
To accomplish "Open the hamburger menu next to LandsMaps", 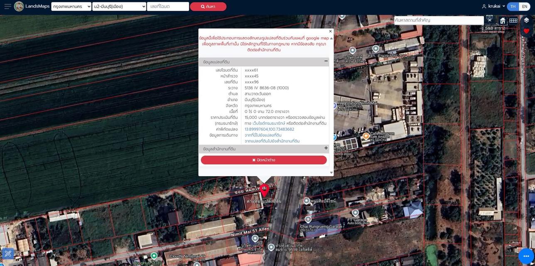I will click(x=7, y=6).
